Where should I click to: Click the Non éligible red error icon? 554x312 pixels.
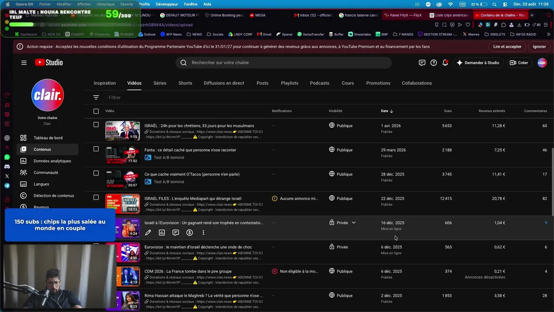pos(274,271)
